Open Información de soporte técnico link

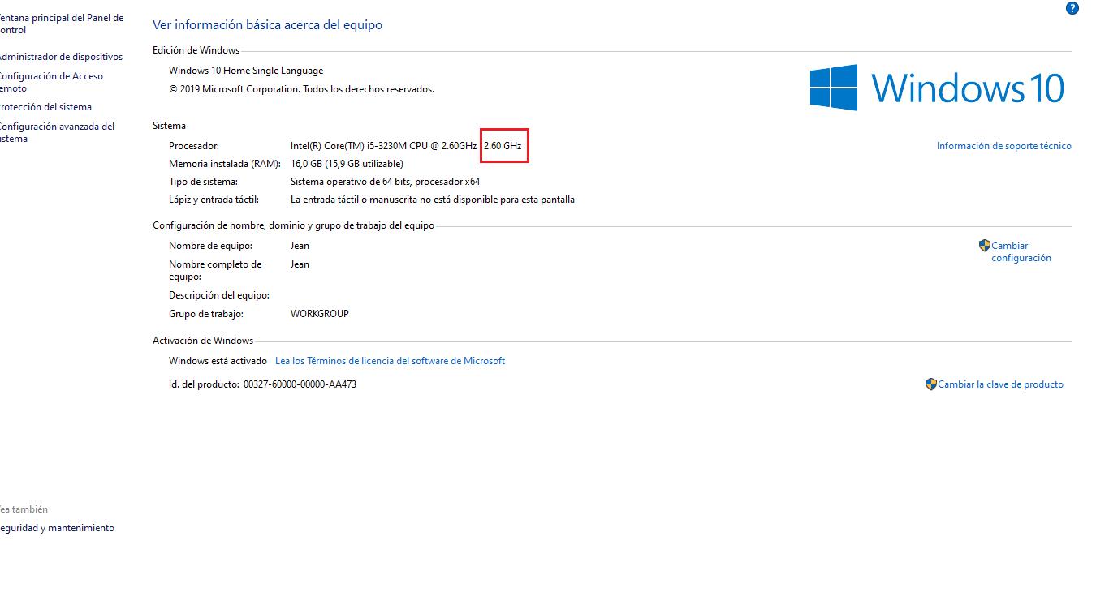(x=1004, y=146)
